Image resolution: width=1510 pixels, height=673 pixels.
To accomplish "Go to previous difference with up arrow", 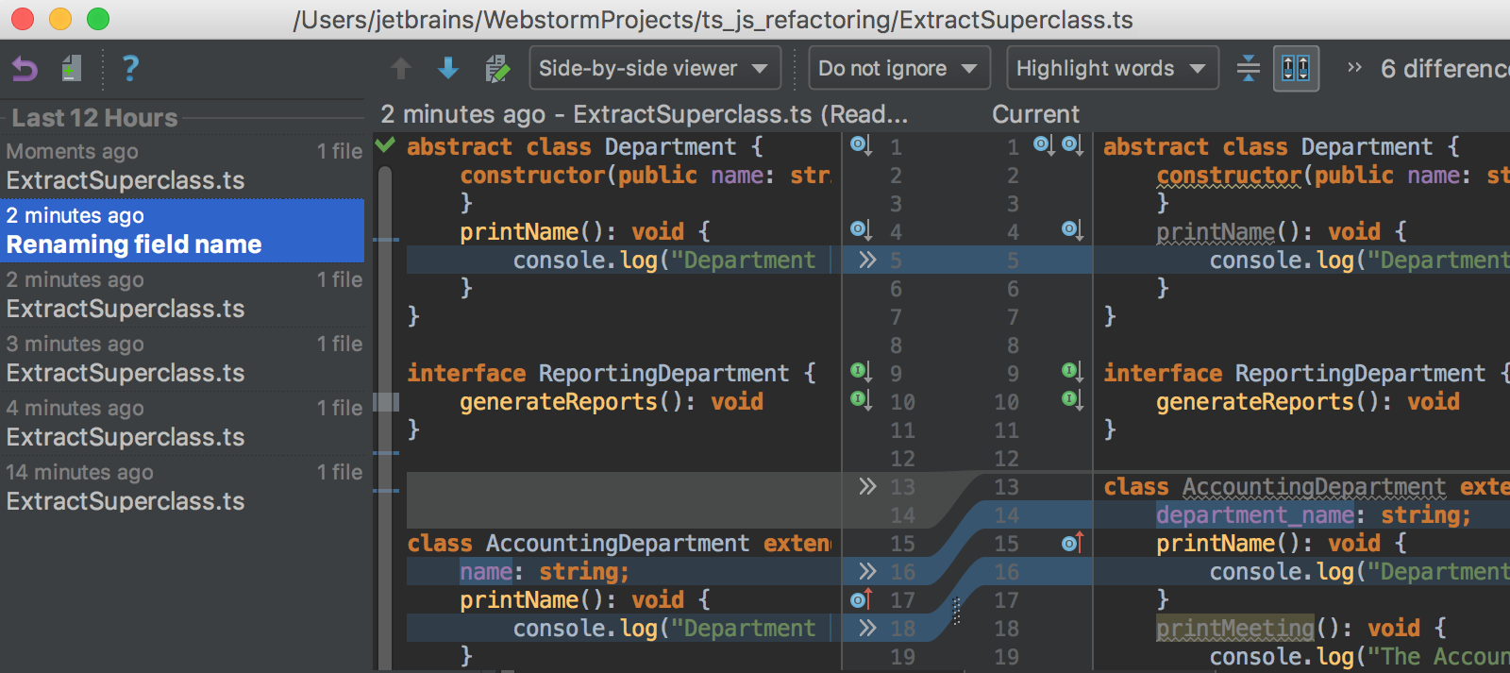I will point(401,69).
